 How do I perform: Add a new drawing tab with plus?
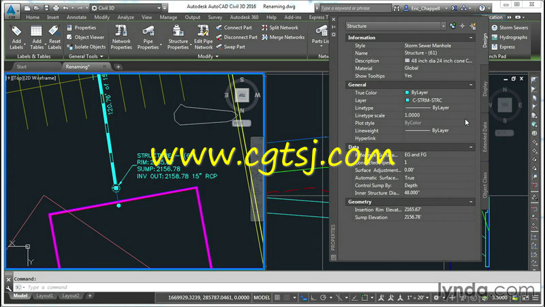point(118,66)
